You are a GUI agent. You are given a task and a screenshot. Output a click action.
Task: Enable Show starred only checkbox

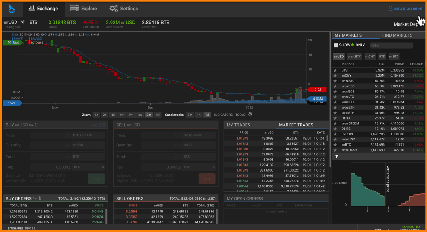[x=336, y=45]
